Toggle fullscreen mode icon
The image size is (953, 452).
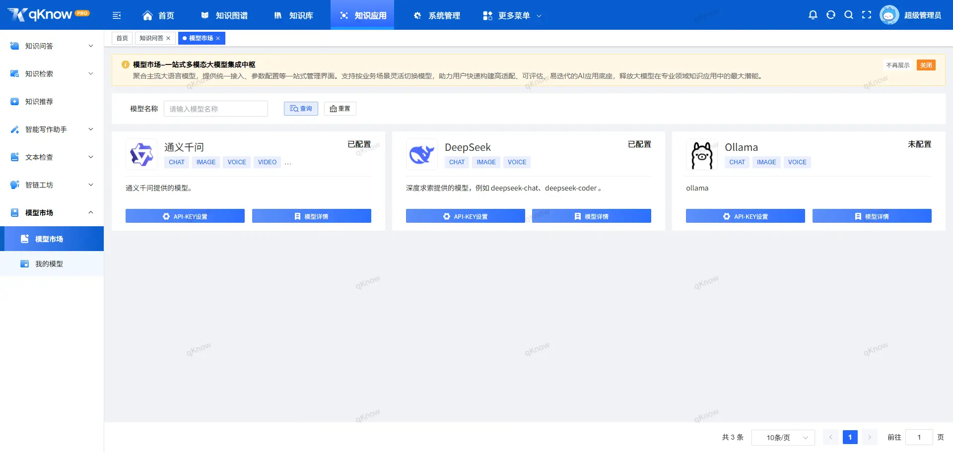click(x=867, y=15)
